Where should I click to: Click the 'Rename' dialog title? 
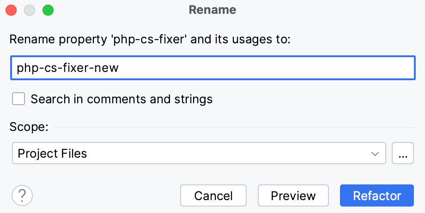pyautogui.click(x=212, y=10)
